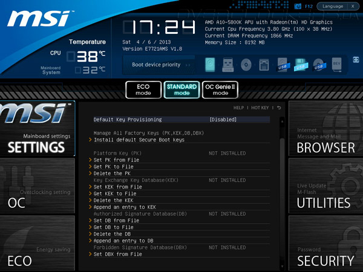Select the highlighted USB floppy boot icon

pos(301,65)
